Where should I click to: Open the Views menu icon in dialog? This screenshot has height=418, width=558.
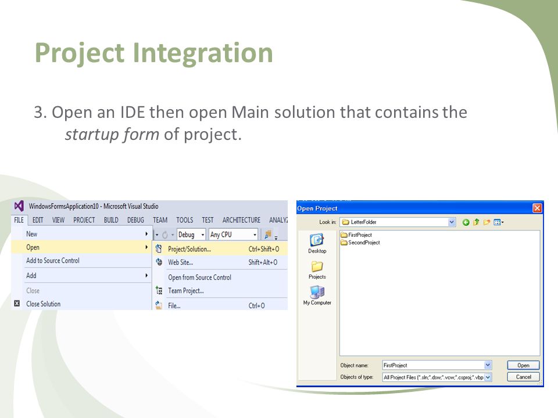point(498,222)
